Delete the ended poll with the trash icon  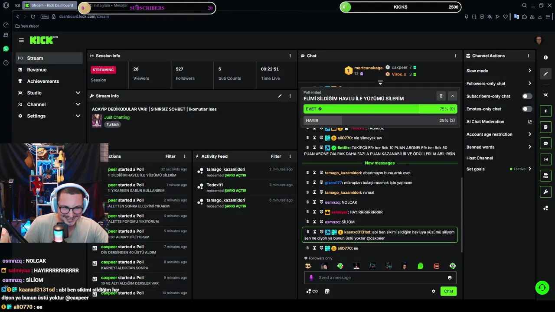tap(441, 96)
